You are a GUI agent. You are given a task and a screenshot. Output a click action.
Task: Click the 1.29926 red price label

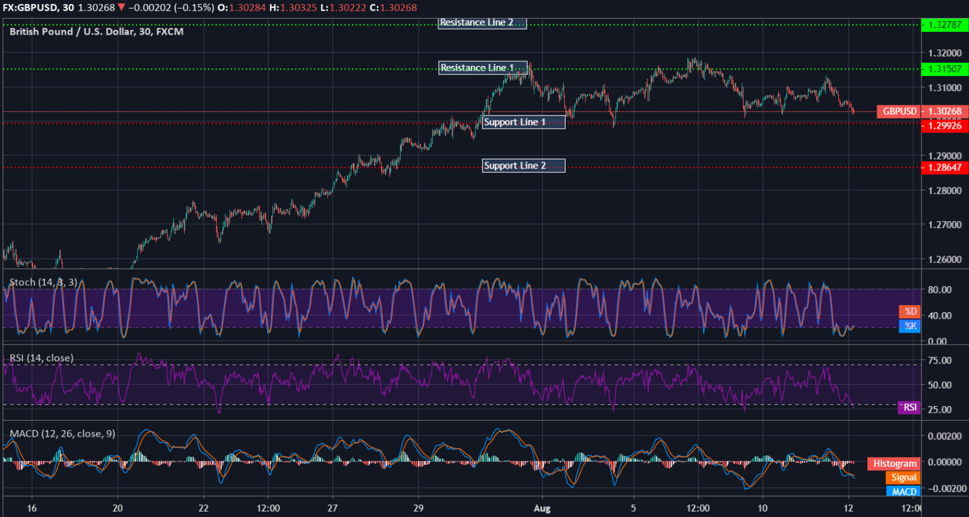[945, 126]
